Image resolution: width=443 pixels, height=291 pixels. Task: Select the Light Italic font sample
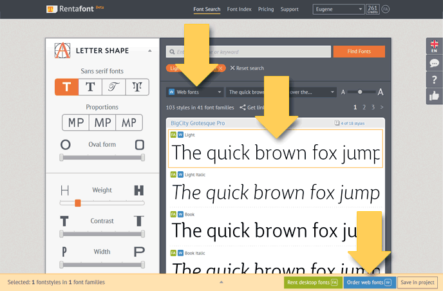click(276, 188)
